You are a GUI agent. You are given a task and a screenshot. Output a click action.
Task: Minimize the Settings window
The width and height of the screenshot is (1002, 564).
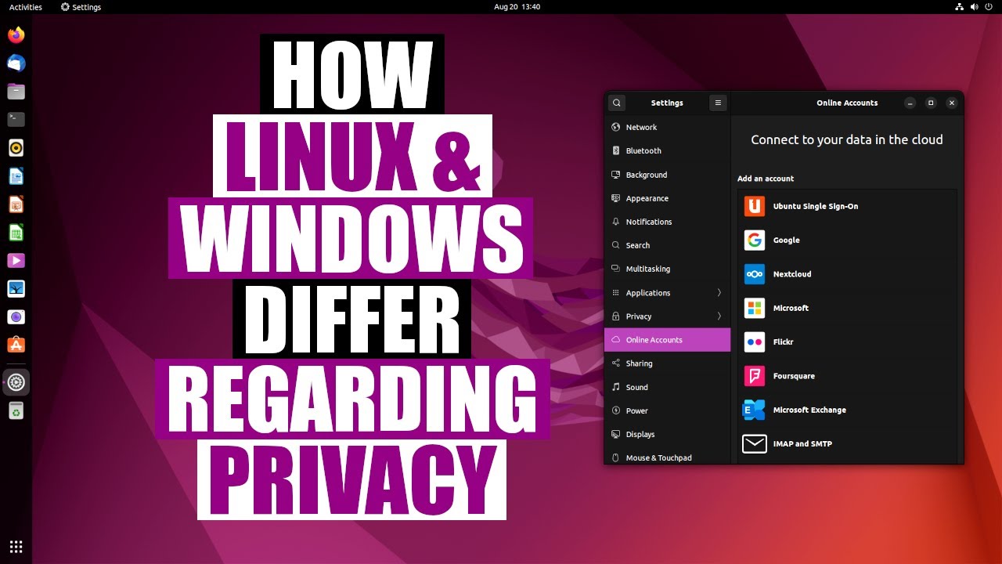coord(910,103)
